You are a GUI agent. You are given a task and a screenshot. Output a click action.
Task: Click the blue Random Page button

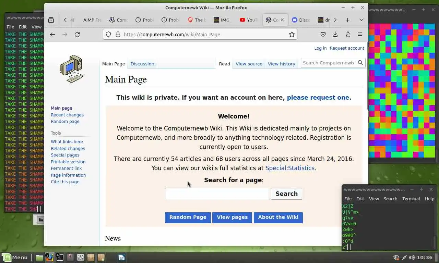(x=188, y=217)
